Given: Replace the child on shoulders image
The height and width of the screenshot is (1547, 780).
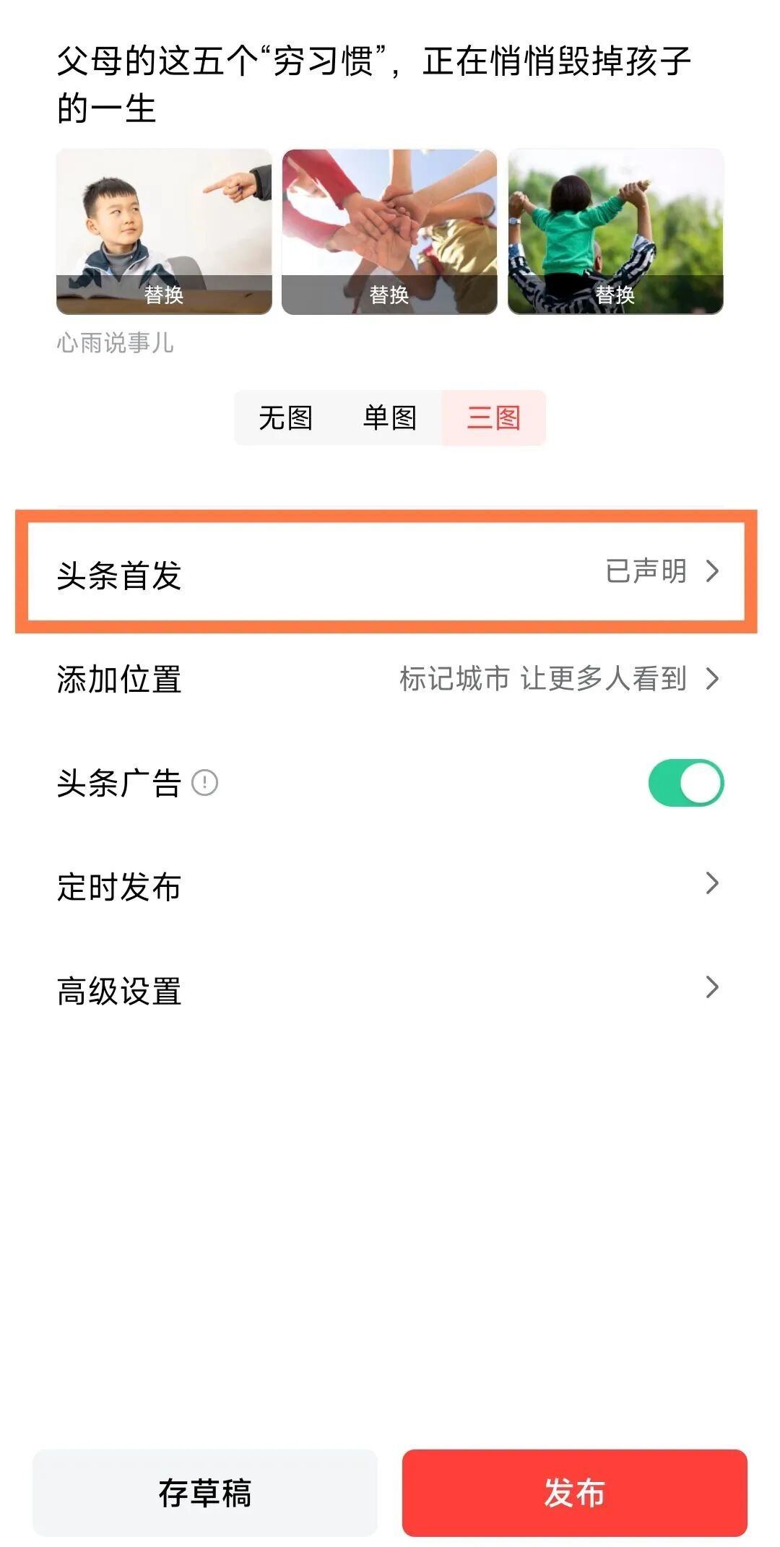Looking at the screenshot, I should pos(615,295).
